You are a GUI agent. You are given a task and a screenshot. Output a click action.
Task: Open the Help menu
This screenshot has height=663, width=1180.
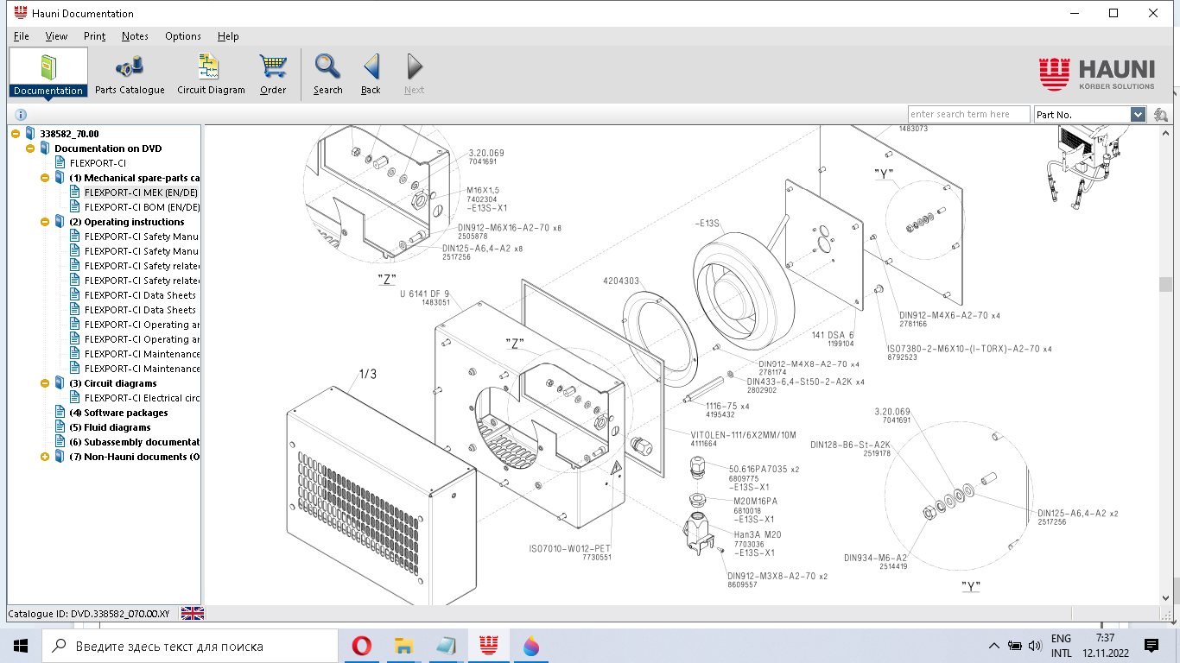228,36
